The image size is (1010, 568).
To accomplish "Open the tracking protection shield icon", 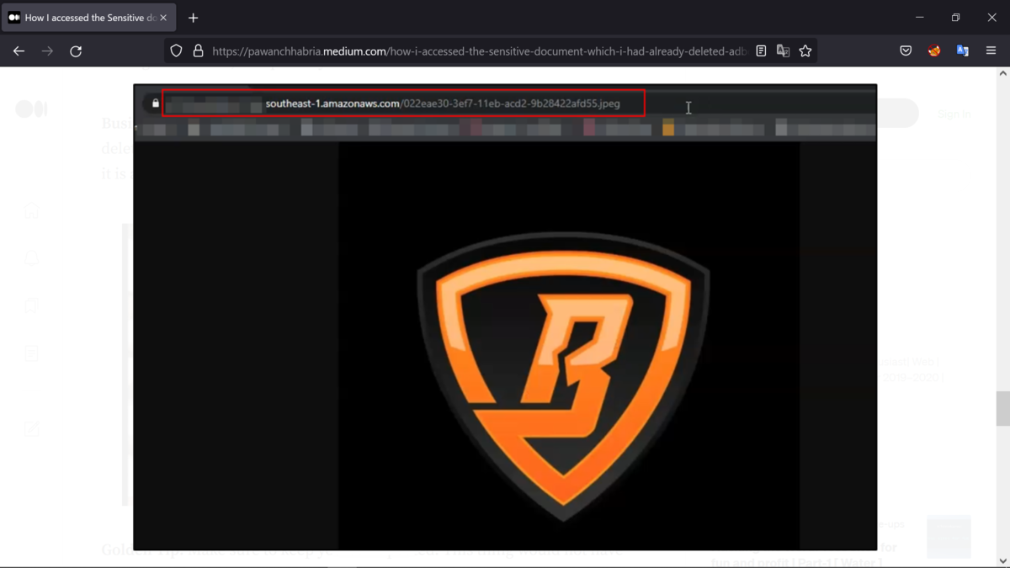I will pos(176,51).
